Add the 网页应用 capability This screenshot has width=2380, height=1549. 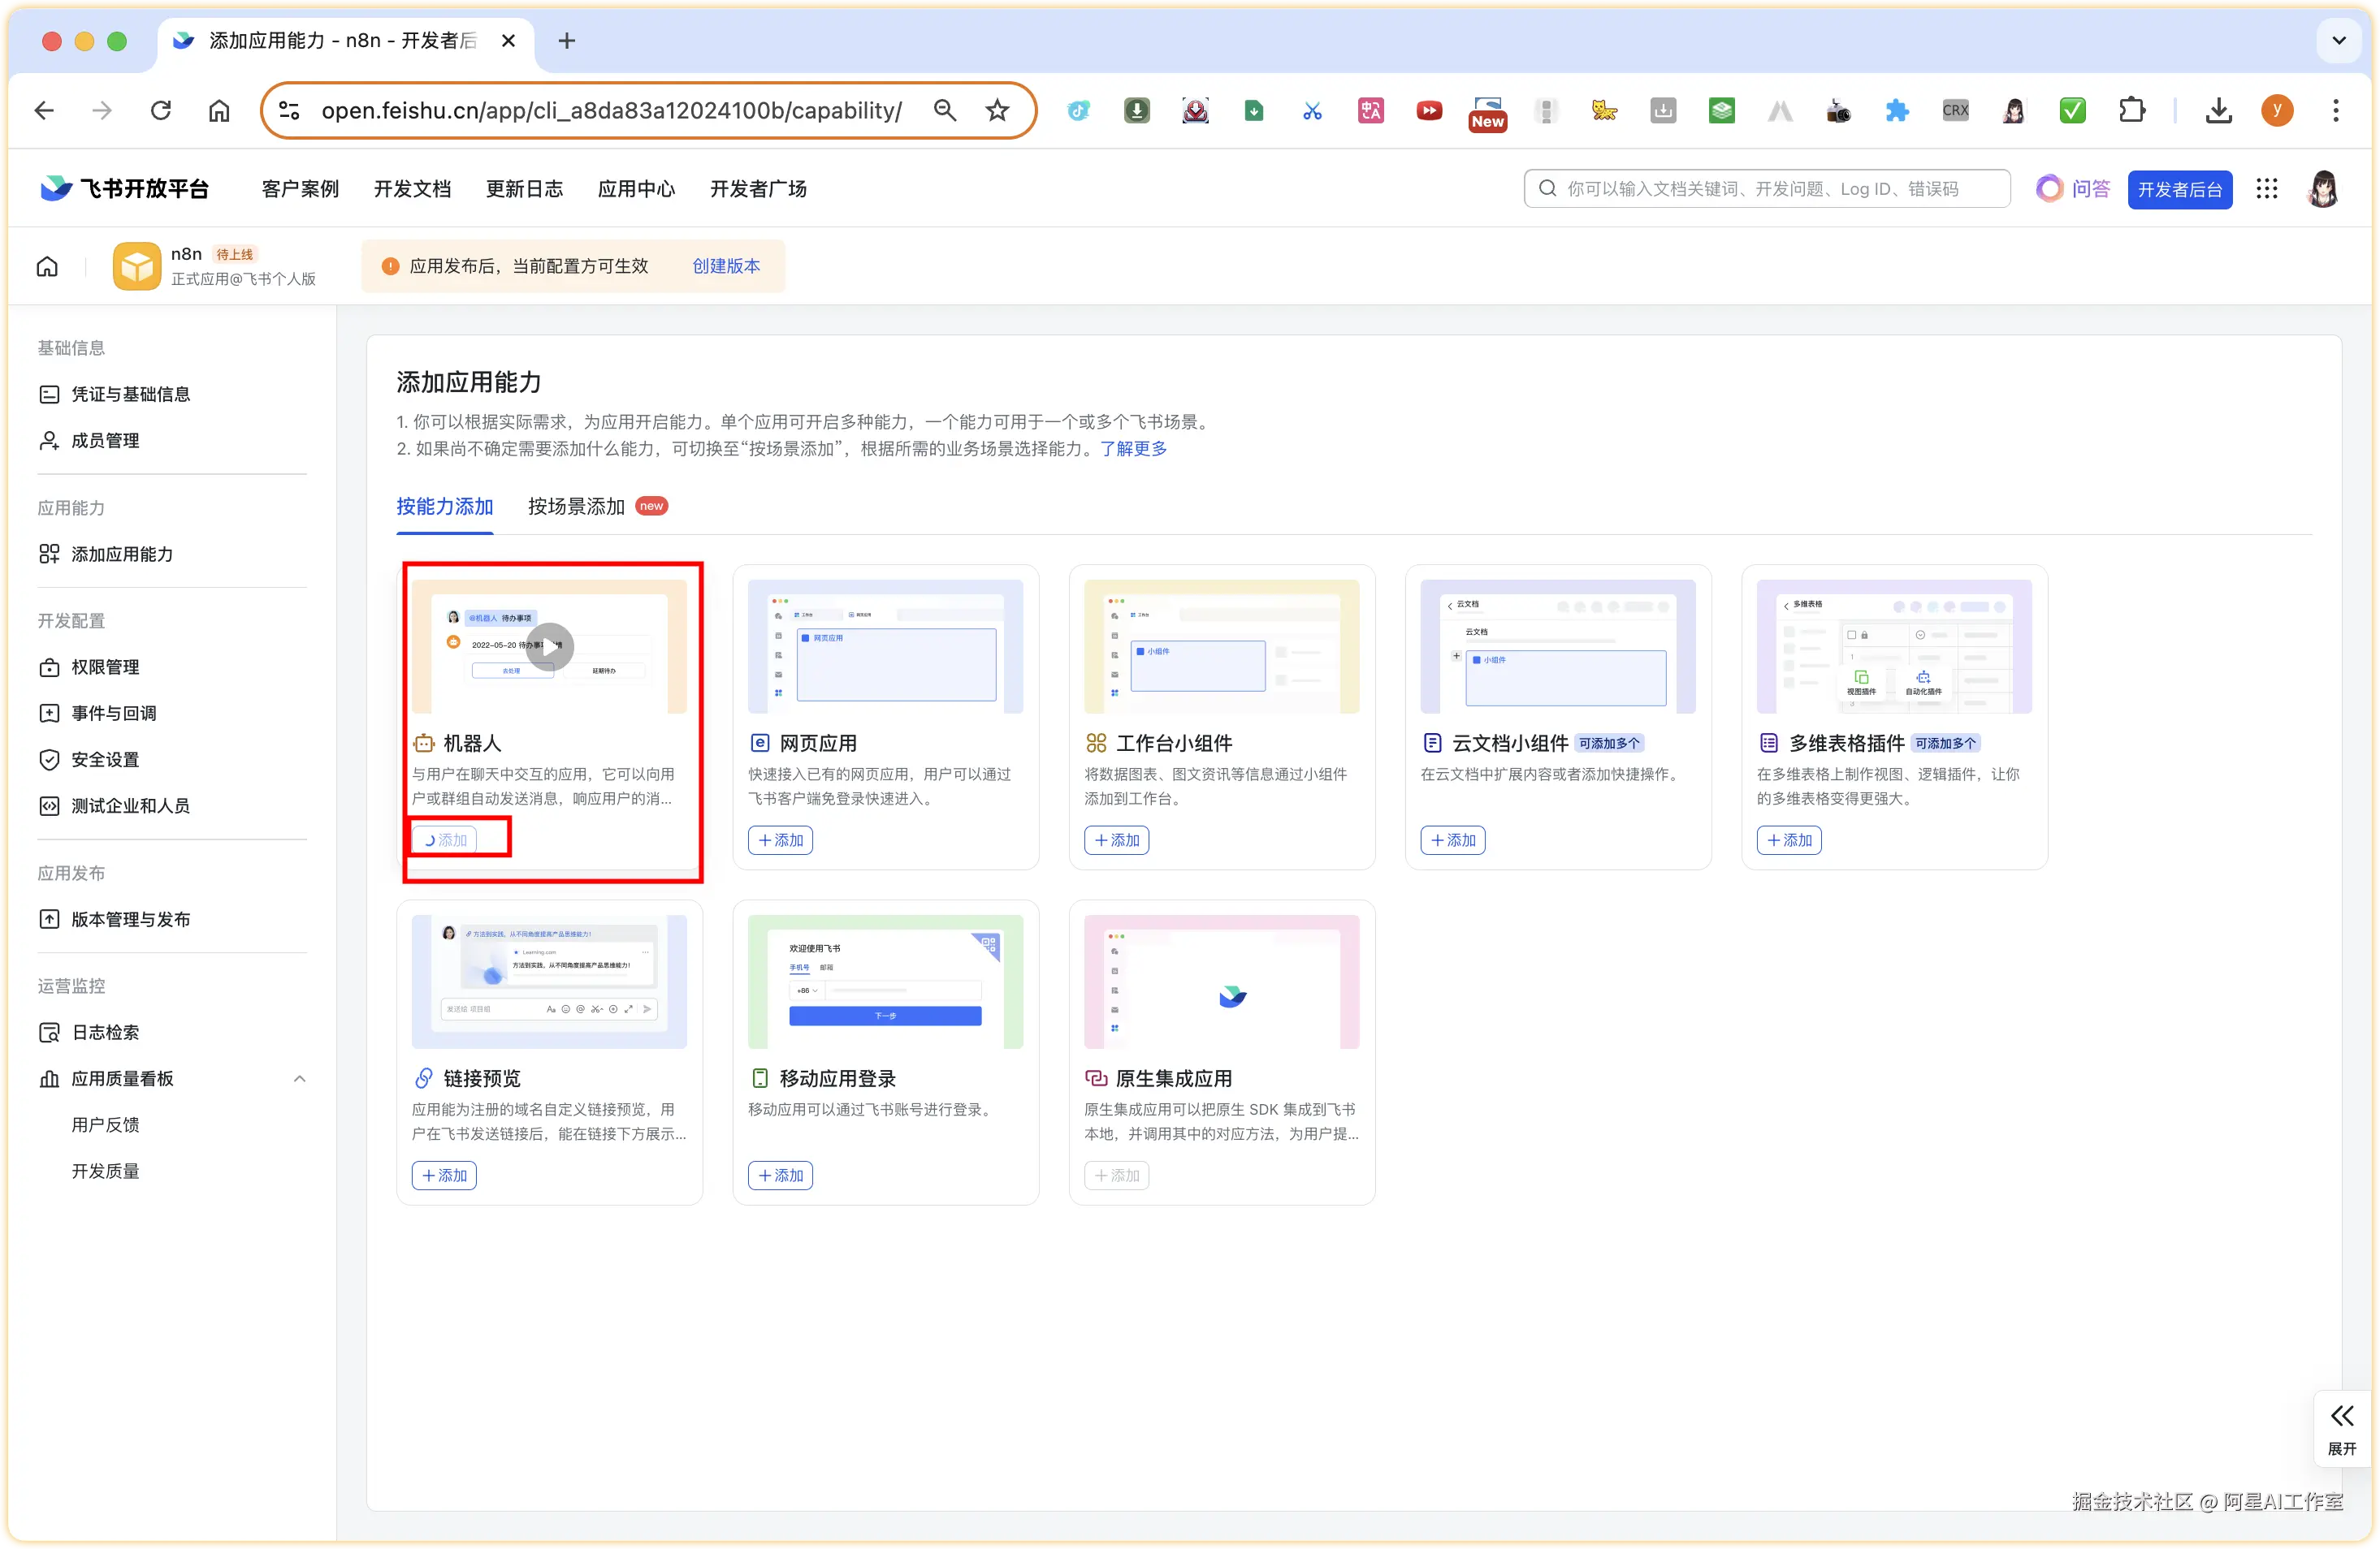(x=780, y=840)
